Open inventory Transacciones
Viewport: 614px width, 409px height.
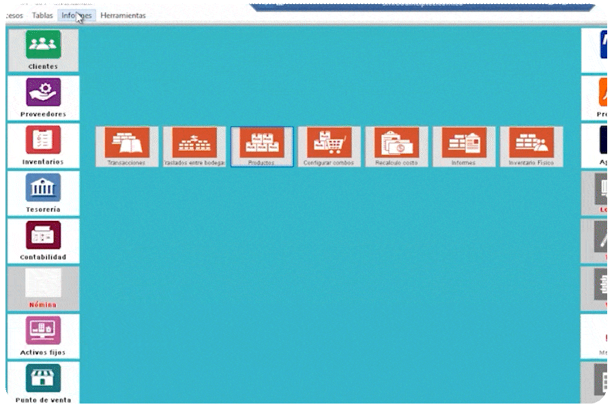click(x=127, y=147)
